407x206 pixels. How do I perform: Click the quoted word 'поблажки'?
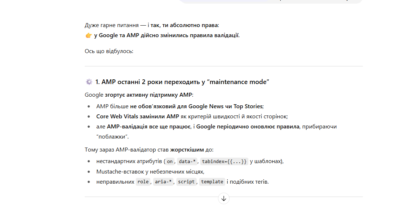pyautogui.click(x=112, y=137)
